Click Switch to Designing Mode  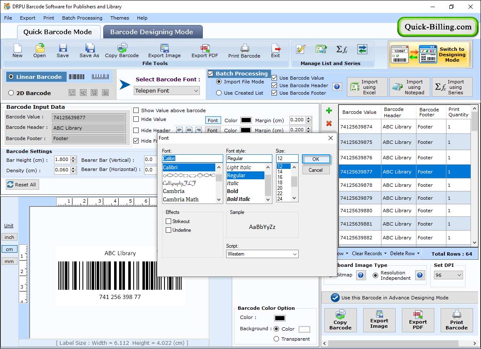point(429,54)
